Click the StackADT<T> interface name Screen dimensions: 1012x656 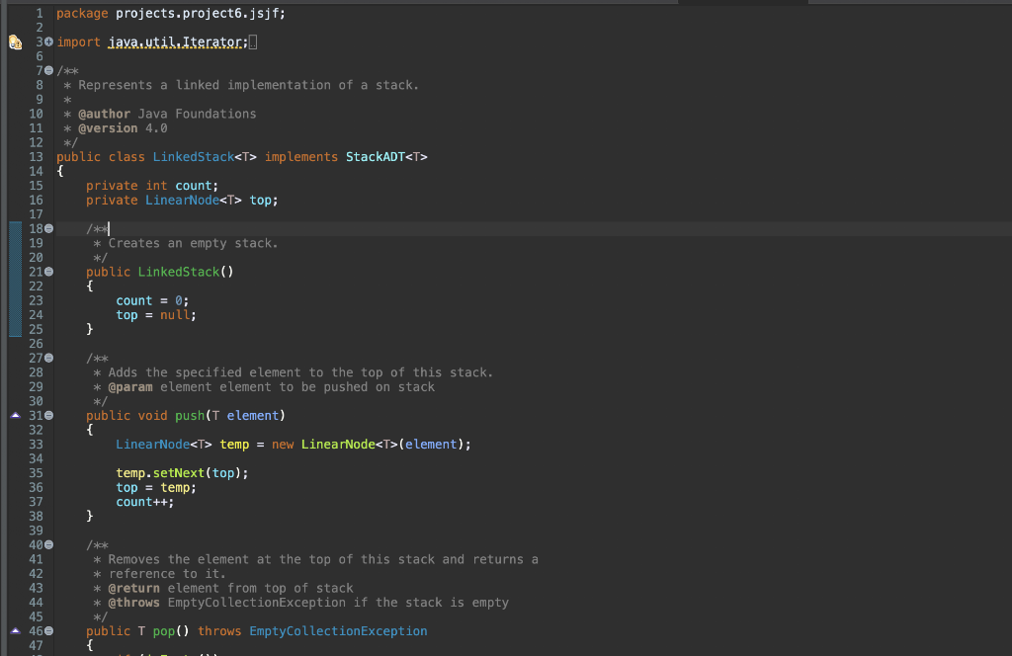(x=386, y=157)
